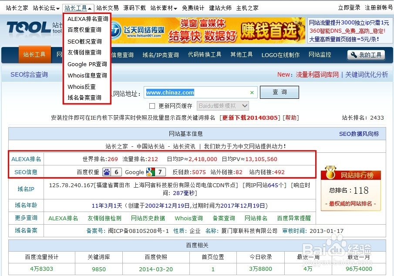The width and height of the screenshot is (394, 276).
Task: Open the Whois查询 link in 更多查询
Action: pos(189,218)
